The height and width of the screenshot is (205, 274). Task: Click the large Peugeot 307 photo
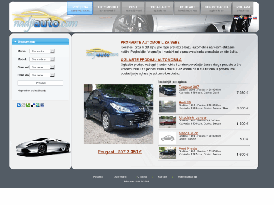(118, 114)
